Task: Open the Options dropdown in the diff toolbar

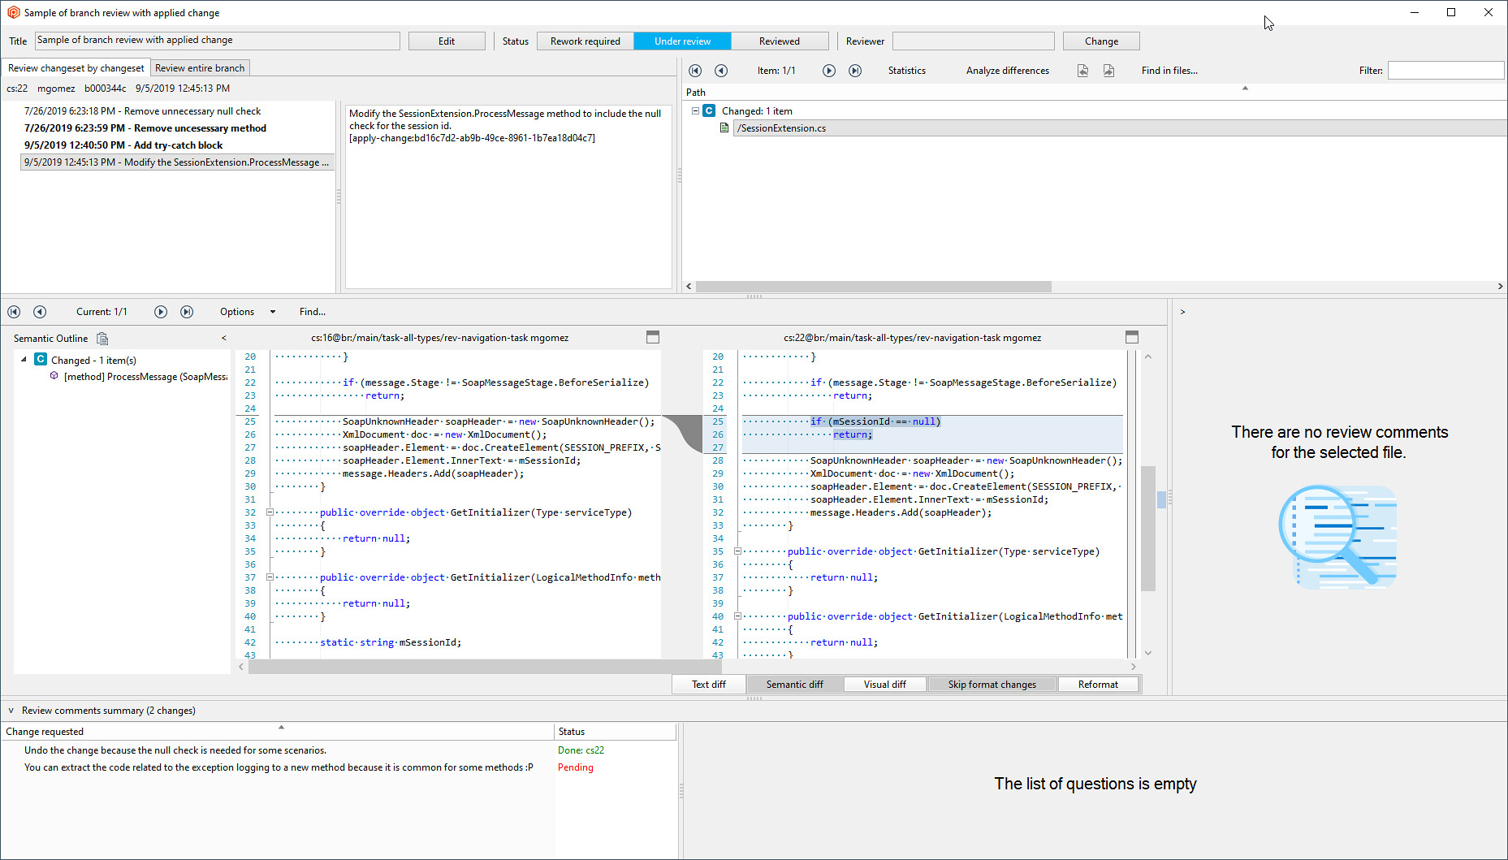Action: click(248, 311)
